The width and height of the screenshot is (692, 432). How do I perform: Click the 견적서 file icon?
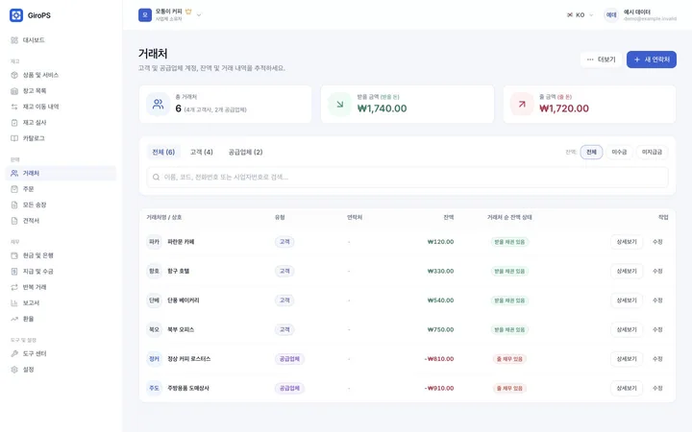14,221
